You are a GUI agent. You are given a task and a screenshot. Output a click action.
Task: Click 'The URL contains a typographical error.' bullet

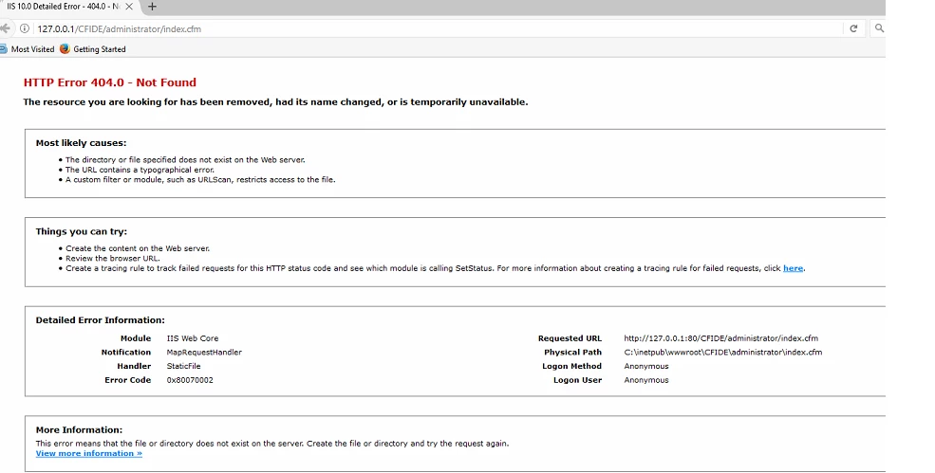click(x=140, y=170)
